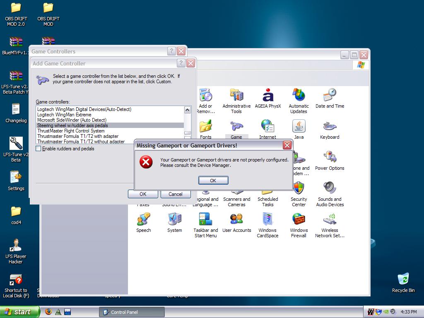Open Changelog text file on desktop
The width and height of the screenshot is (424, 318).
pos(16,113)
